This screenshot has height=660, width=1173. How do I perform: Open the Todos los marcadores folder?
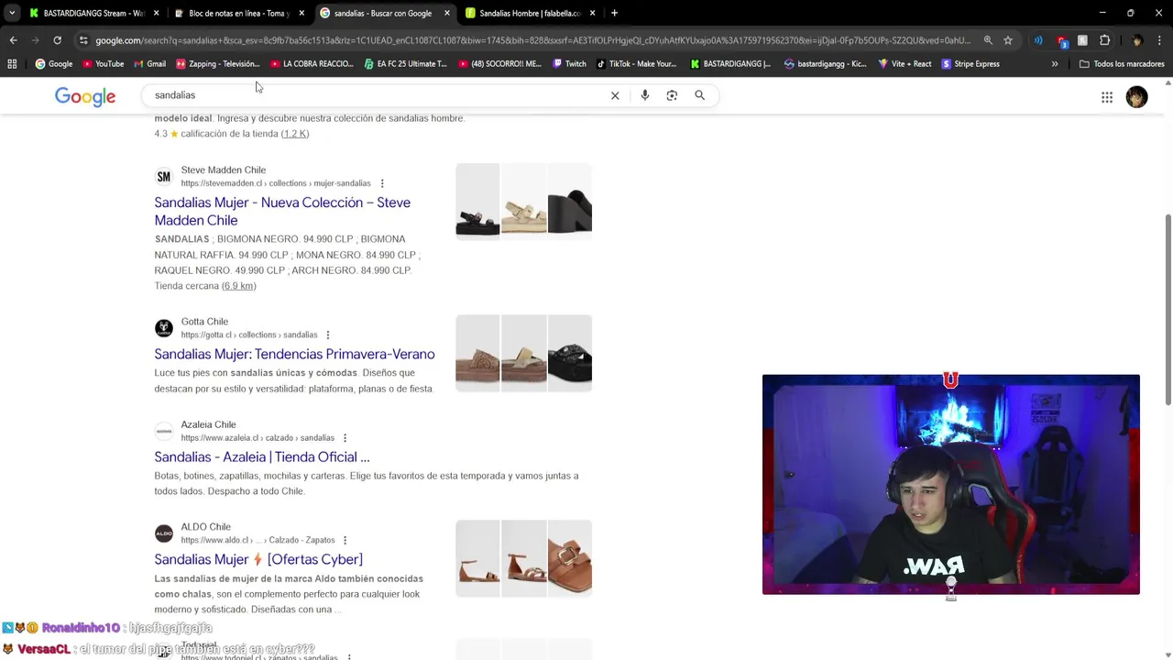1122,64
